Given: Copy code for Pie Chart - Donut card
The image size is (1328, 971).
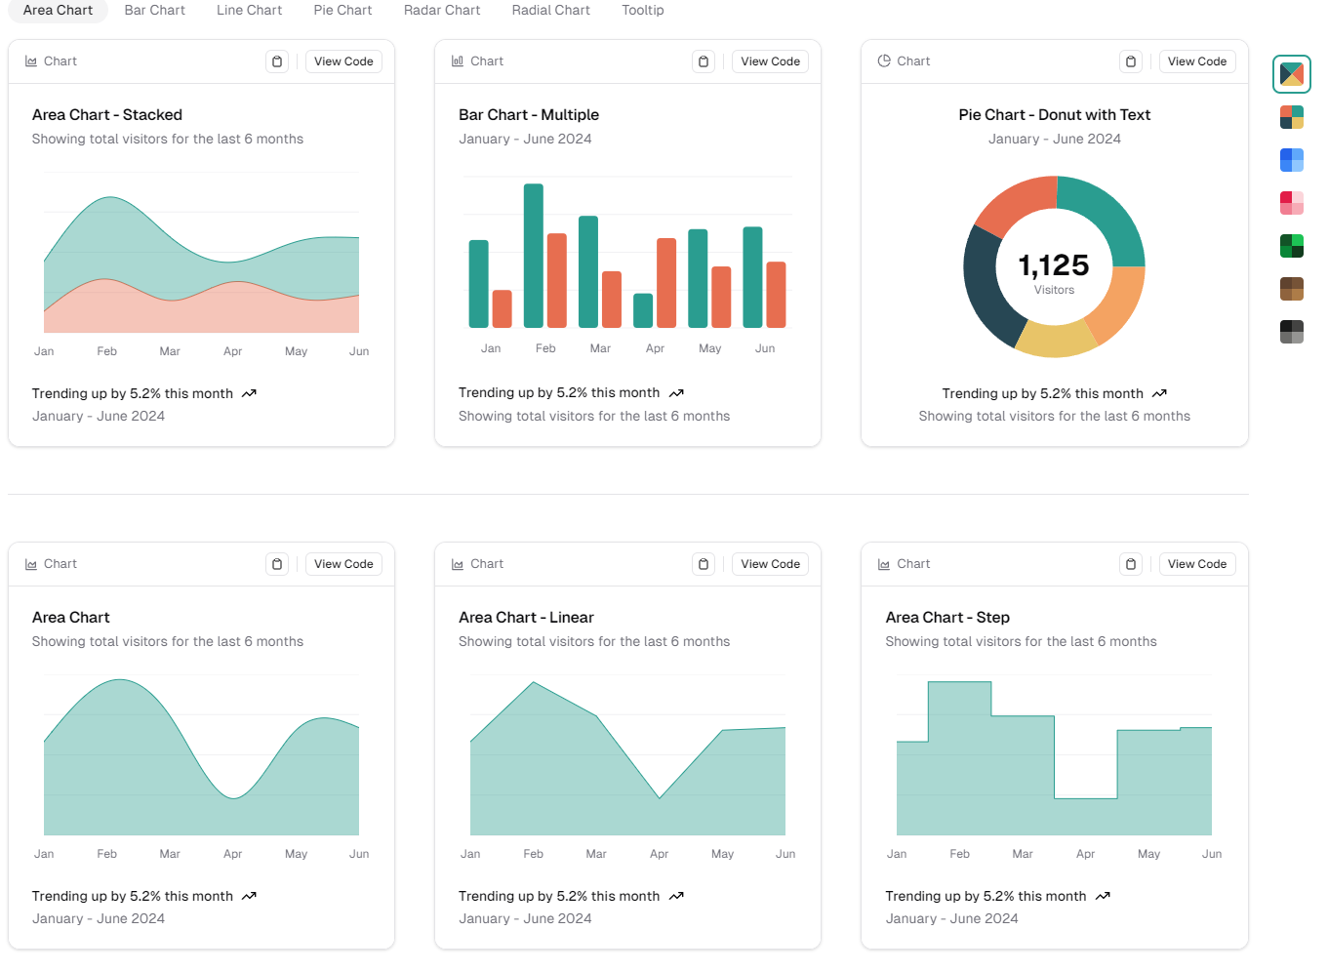Looking at the screenshot, I should 1131,61.
